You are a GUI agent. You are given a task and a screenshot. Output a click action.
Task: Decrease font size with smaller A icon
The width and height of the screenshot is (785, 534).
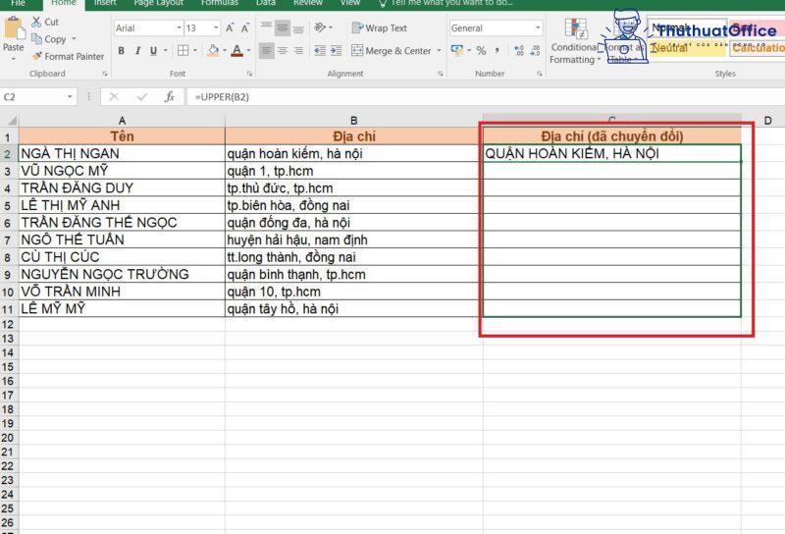coord(244,28)
